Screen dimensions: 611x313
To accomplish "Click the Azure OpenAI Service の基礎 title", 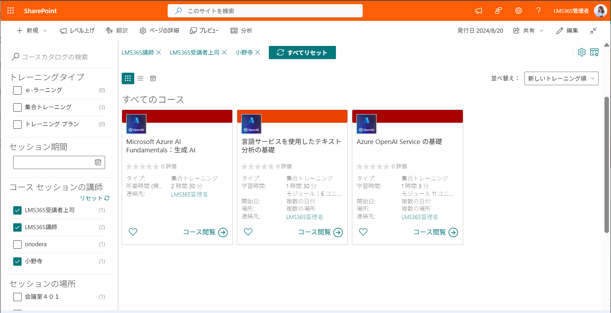I will point(399,142).
